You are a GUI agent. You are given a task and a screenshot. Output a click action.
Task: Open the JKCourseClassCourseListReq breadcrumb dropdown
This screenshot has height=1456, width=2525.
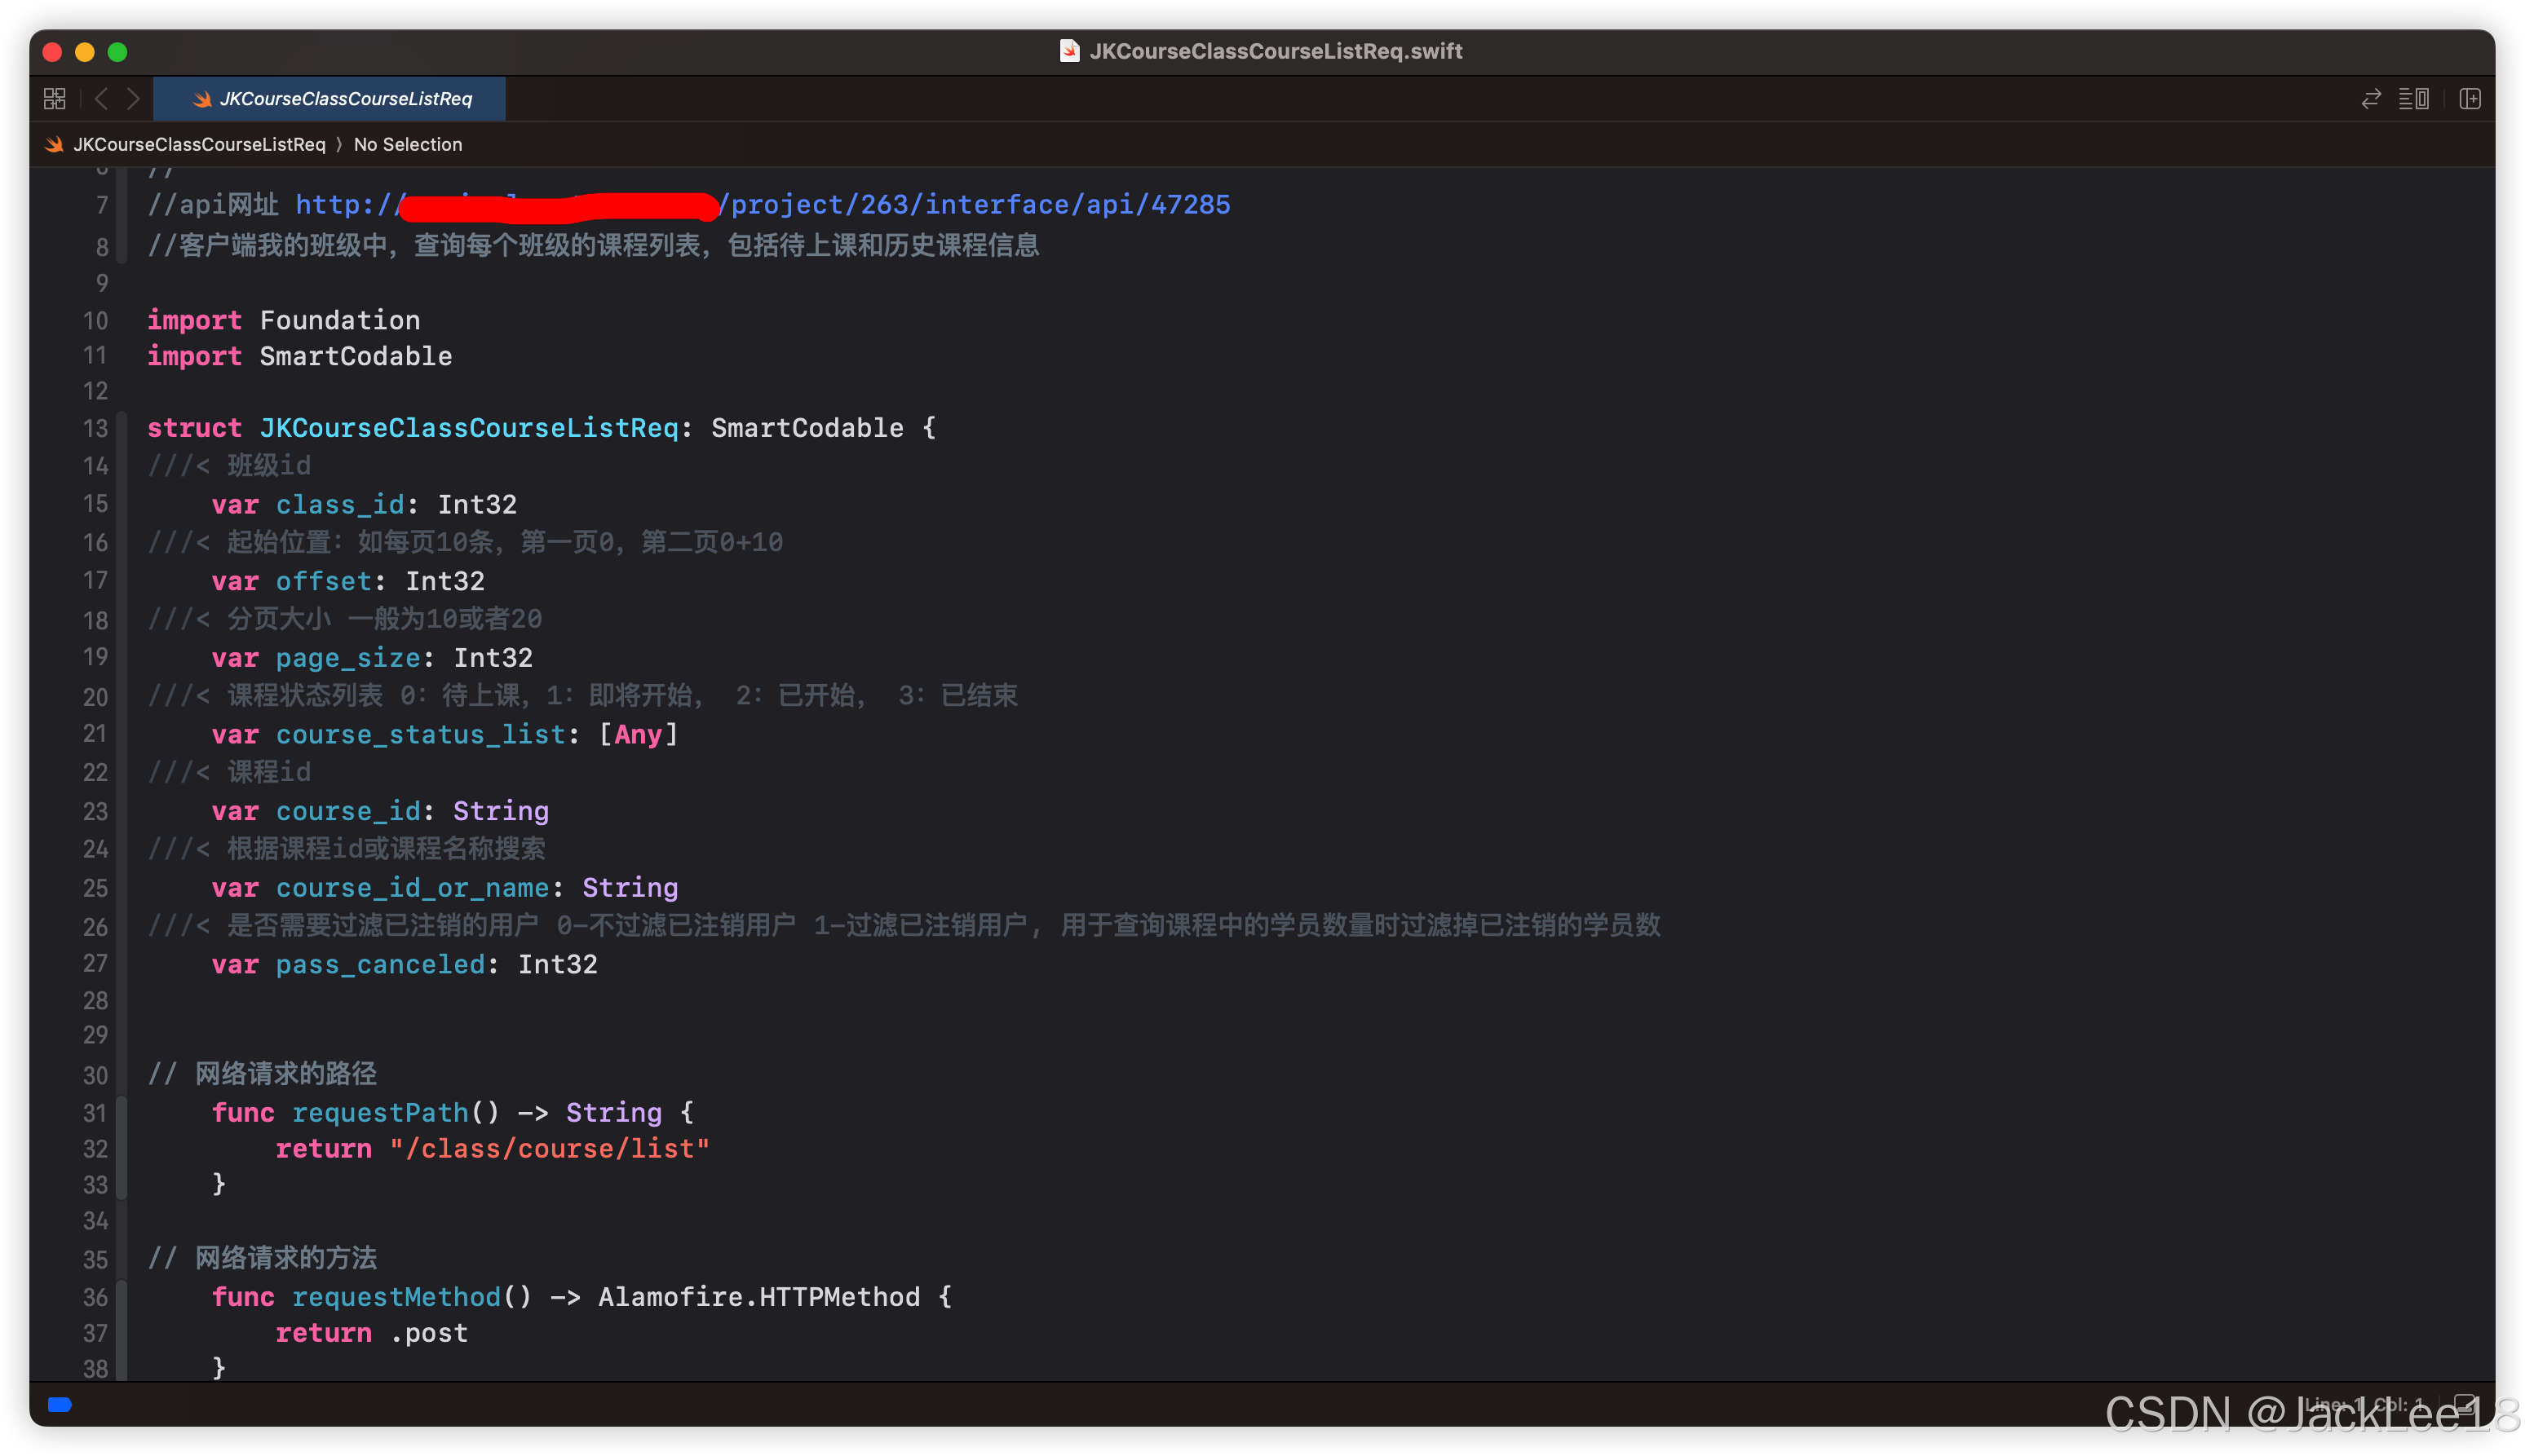pos(200,144)
